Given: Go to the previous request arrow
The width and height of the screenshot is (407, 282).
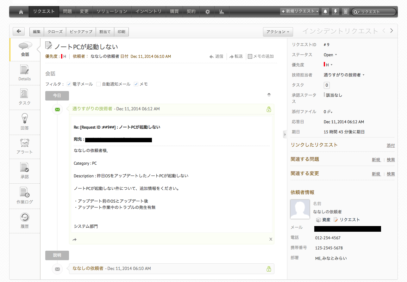Looking at the screenshot, I should coord(384,31).
